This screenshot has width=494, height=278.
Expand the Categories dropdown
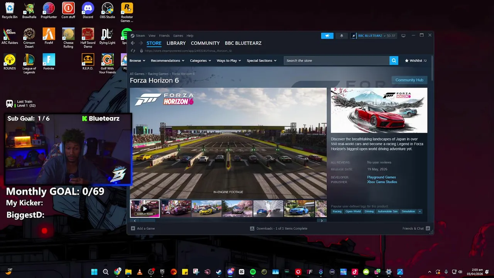200,61
